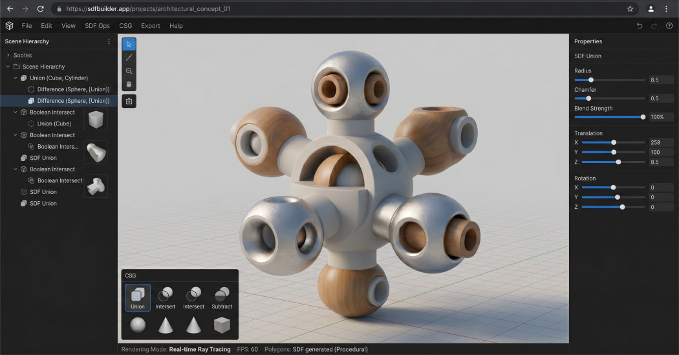Select the truncated Boolean Inters... item
679x355 pixels.
click(x=58, y=146)
